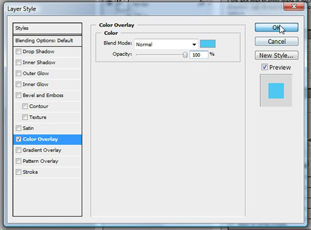This screenshot has width=311, height=230.
Task: Select the Inner Shadow label
Action: click(x=39, y=63)
